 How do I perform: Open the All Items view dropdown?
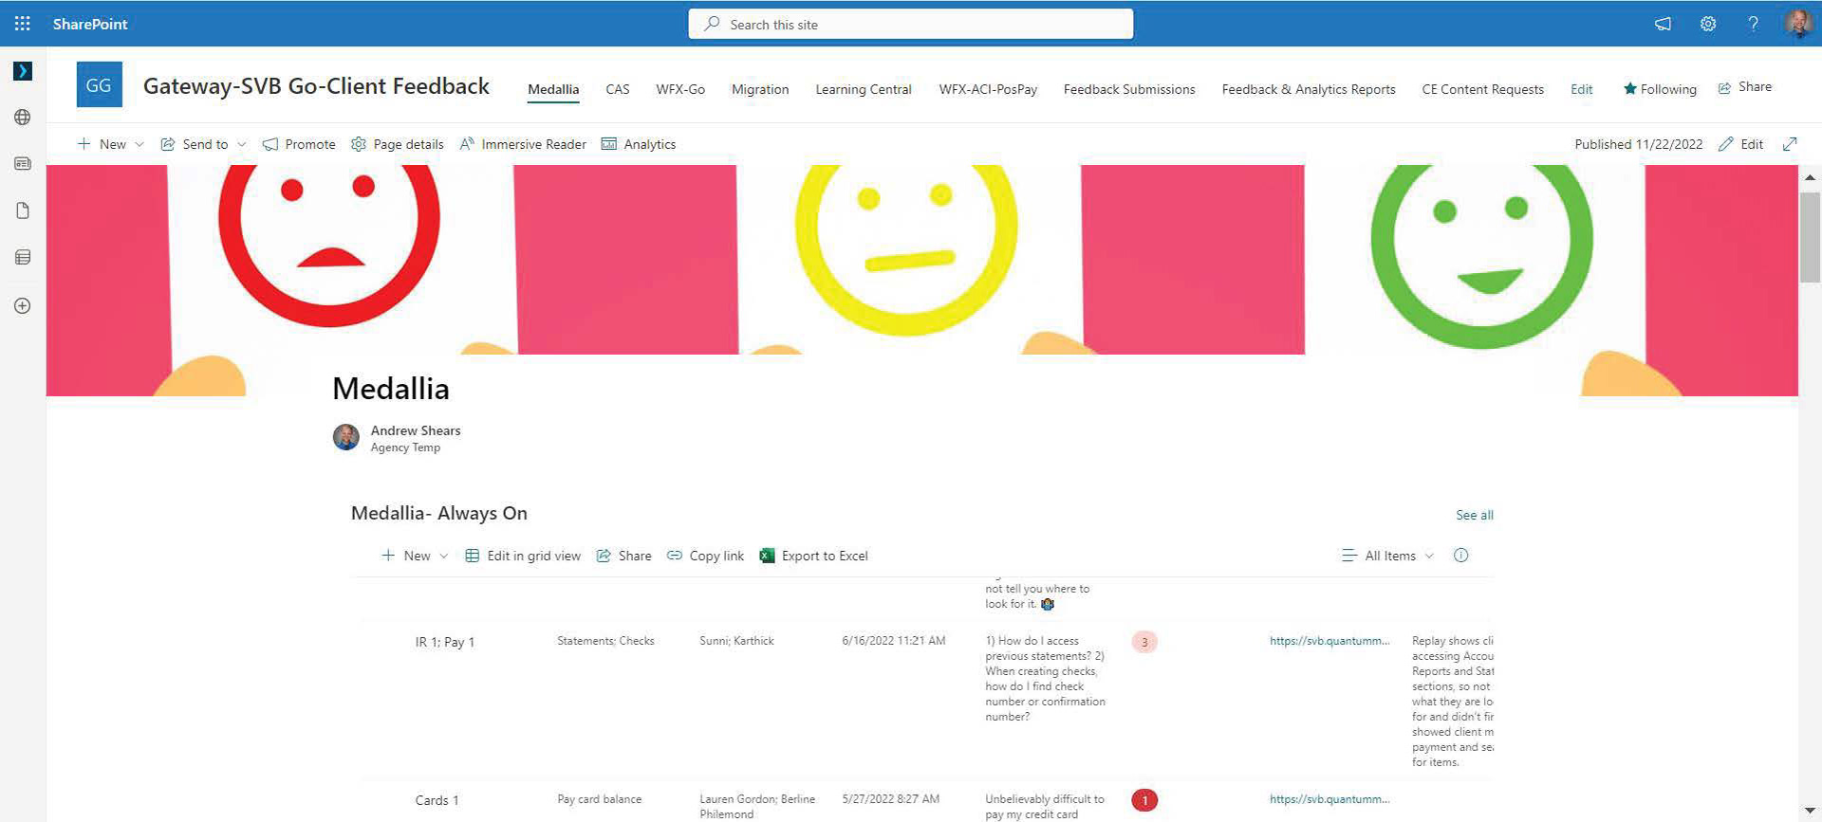1387,556
